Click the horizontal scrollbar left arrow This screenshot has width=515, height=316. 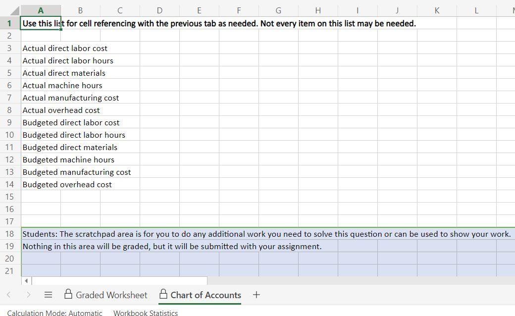(26, 280)
